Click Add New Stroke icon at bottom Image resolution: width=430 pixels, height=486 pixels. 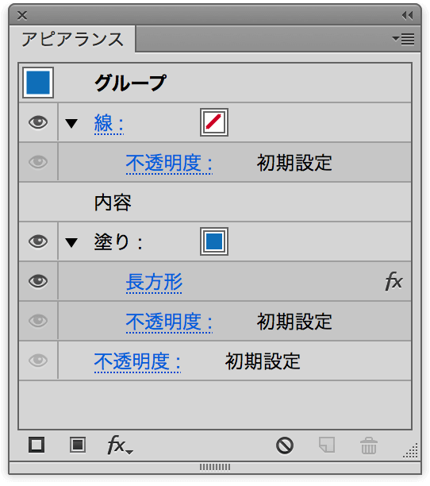(x=36, y=445)
